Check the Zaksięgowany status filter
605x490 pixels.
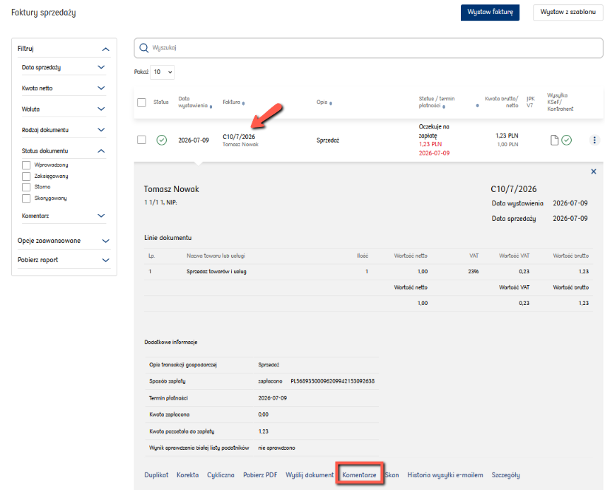(26, 177)
